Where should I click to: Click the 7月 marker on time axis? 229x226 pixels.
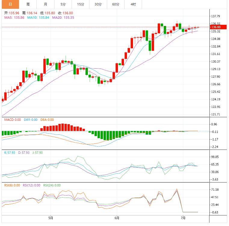click(x=183, y=218)
